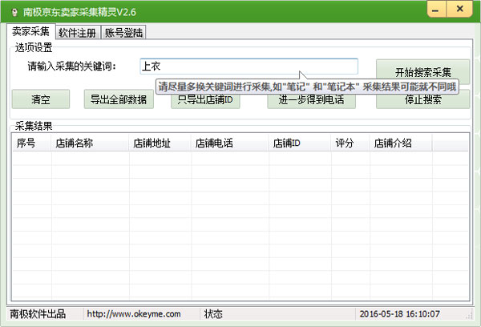
Task: Click the 店铺地址 column header
Action: (160, 143)
